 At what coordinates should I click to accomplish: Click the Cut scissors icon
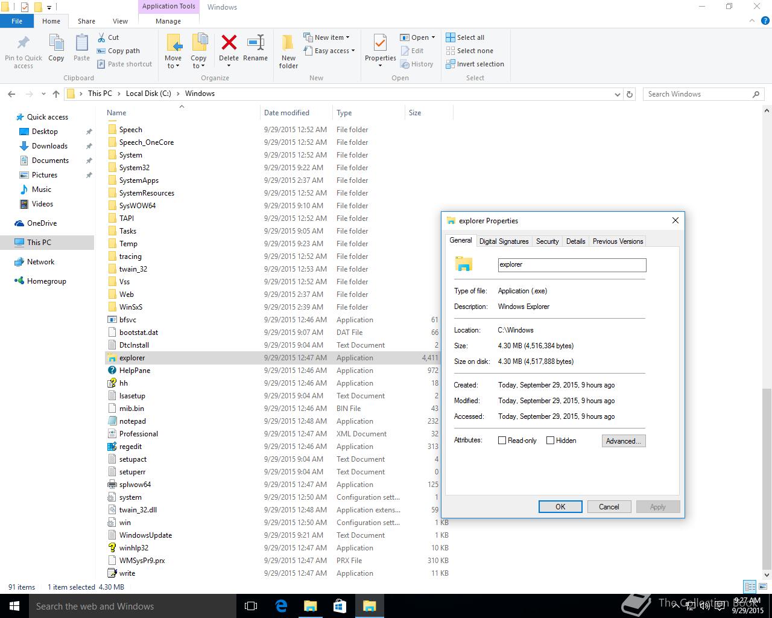point(101,37)
